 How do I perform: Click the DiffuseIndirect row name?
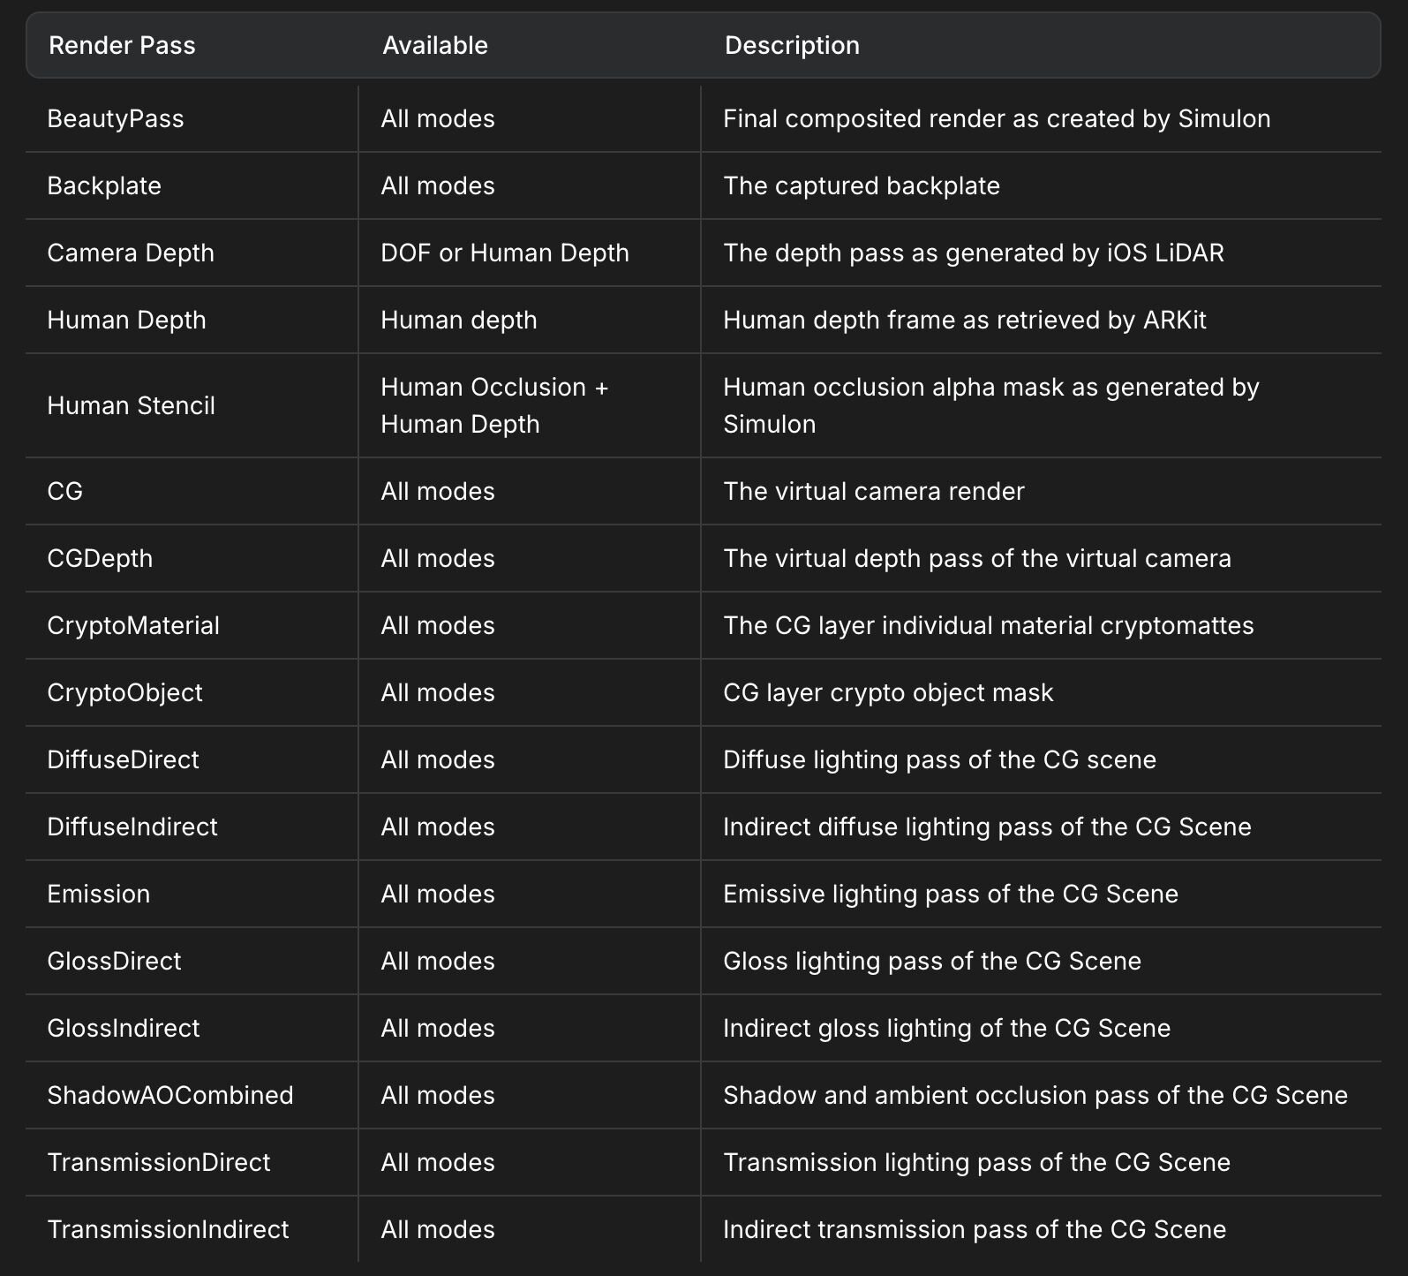(x=132, y=827)
